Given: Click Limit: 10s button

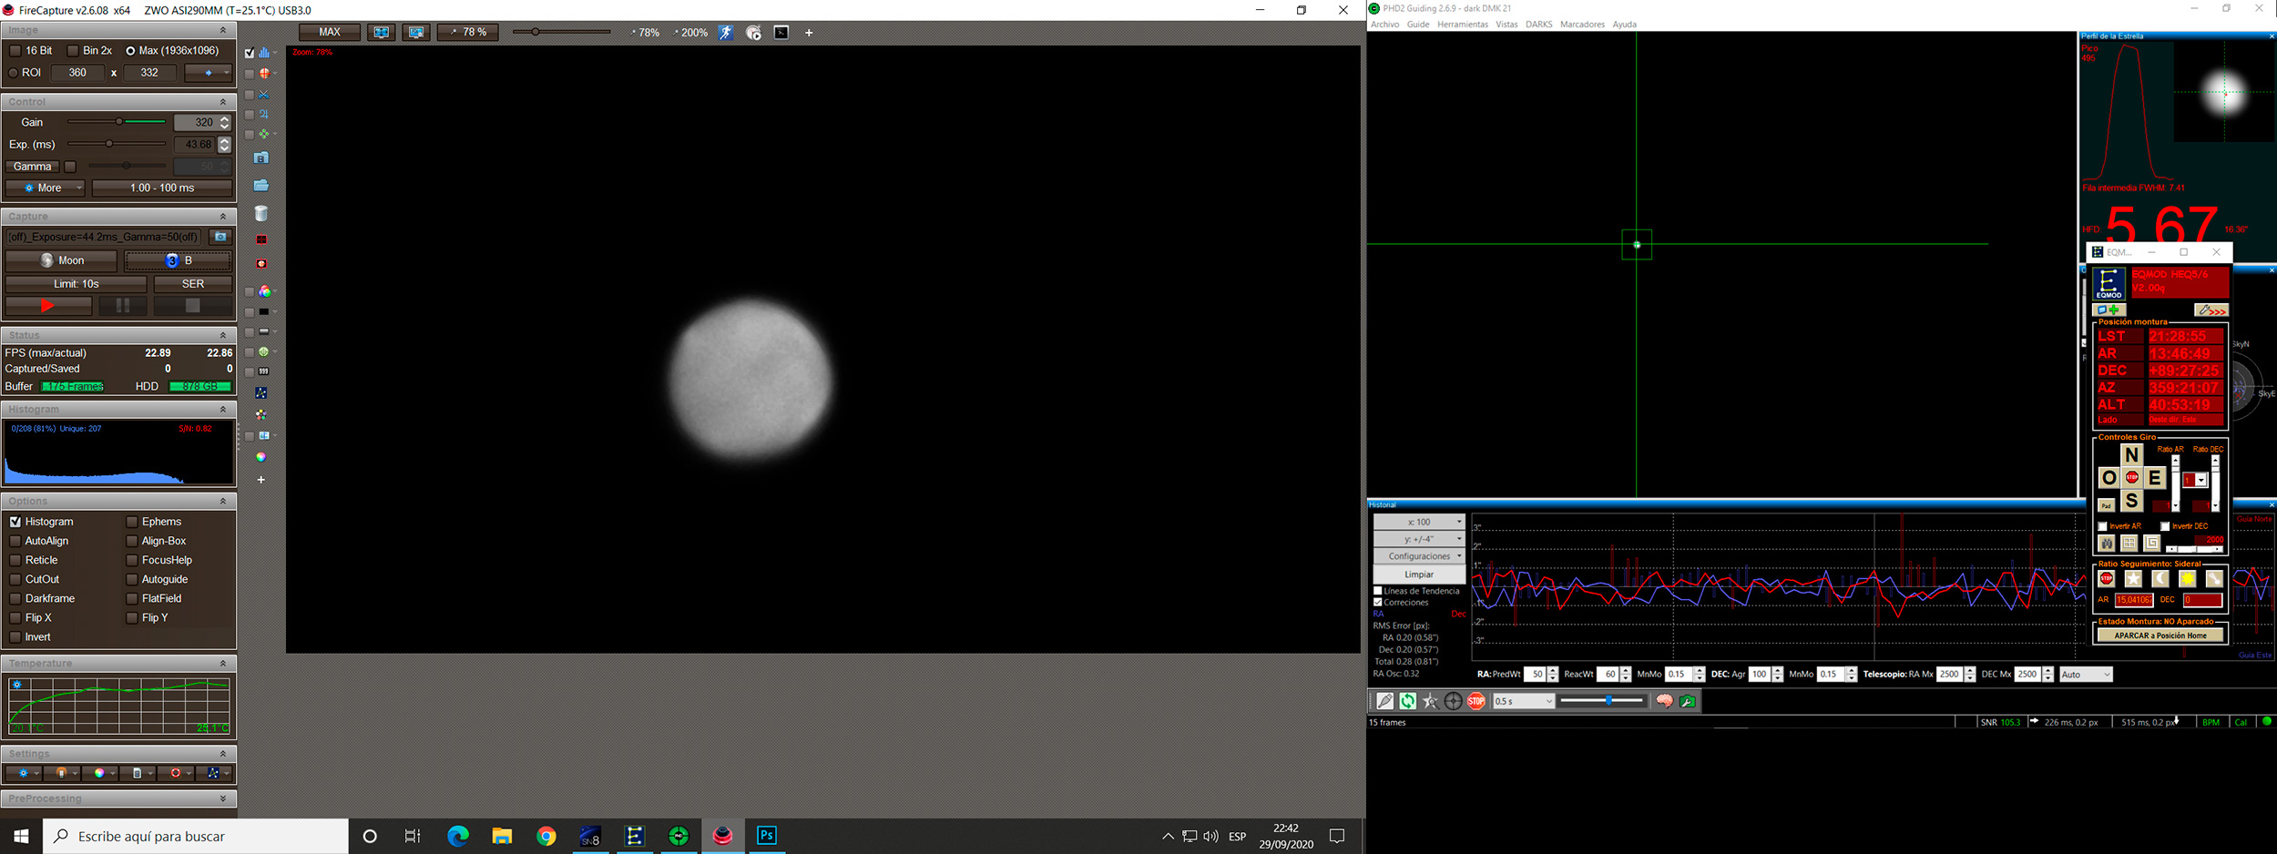Looking at the screenshot, I should tap(77, 284).
